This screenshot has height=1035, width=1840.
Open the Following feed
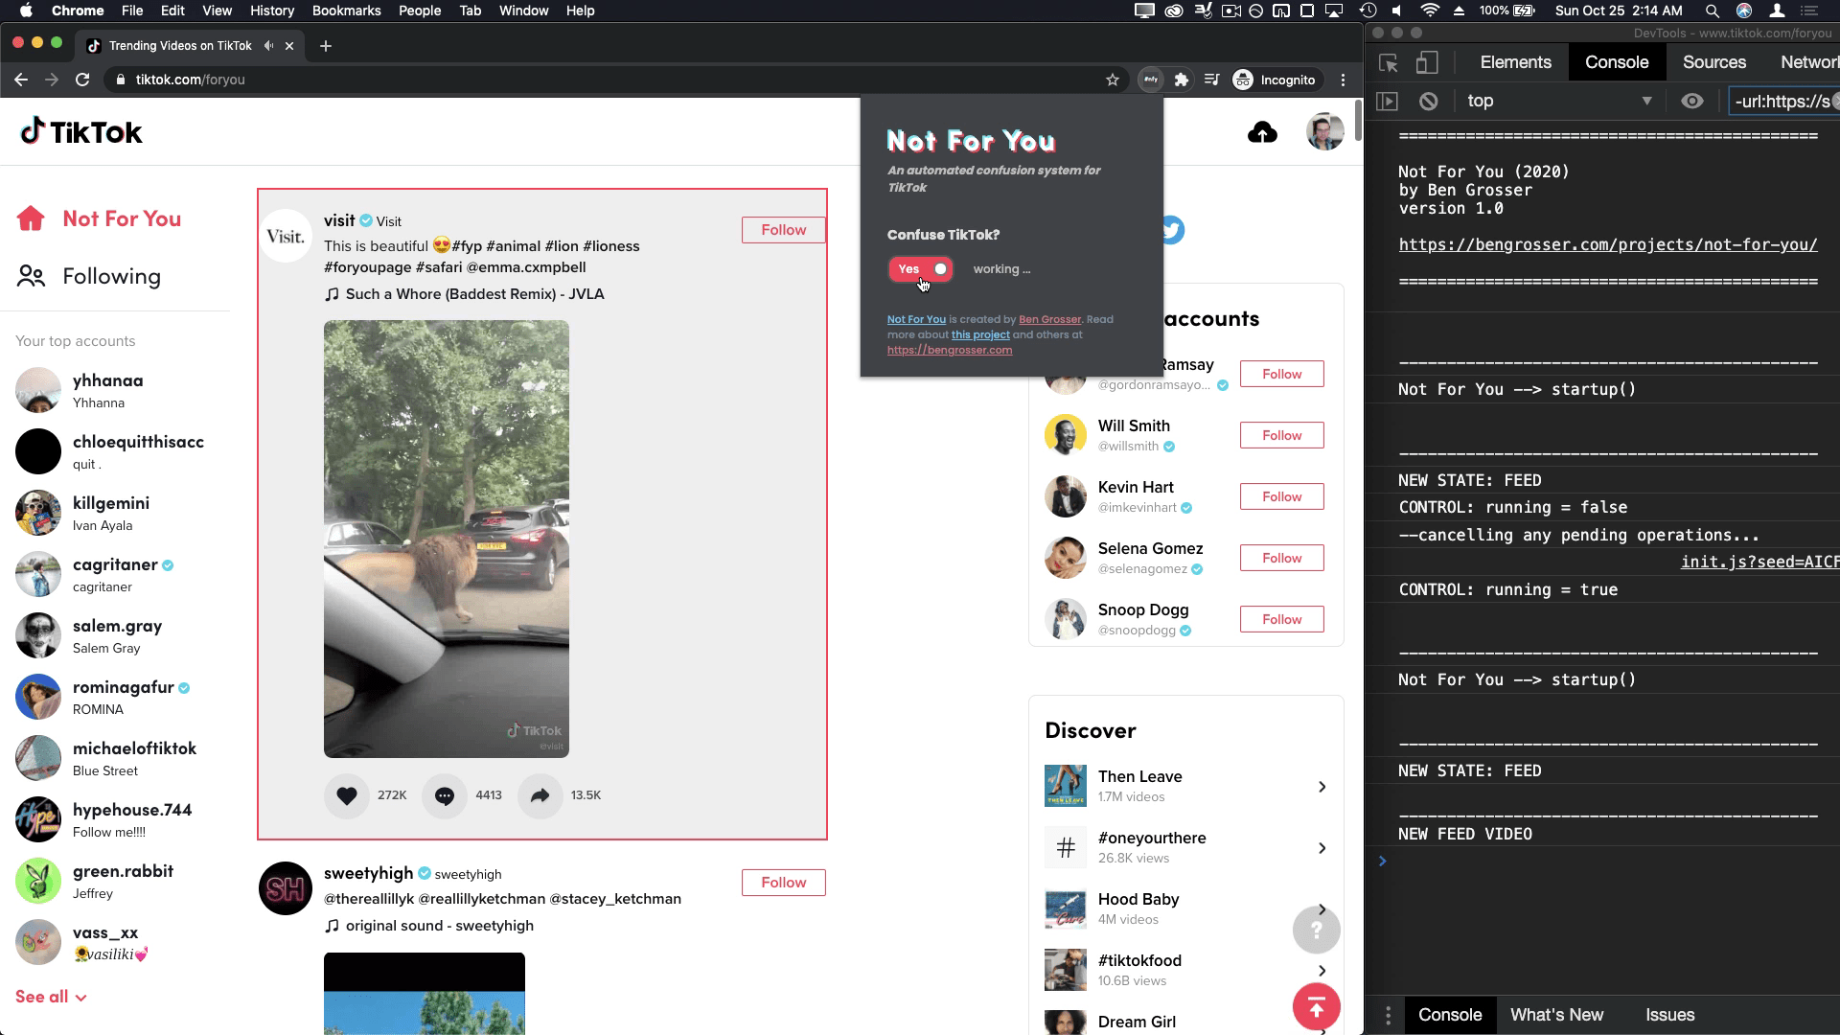click(x=89, y=276)
